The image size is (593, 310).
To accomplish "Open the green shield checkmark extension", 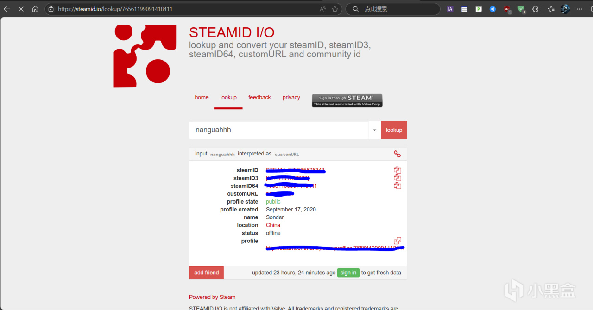I will [x=521, y=9].
